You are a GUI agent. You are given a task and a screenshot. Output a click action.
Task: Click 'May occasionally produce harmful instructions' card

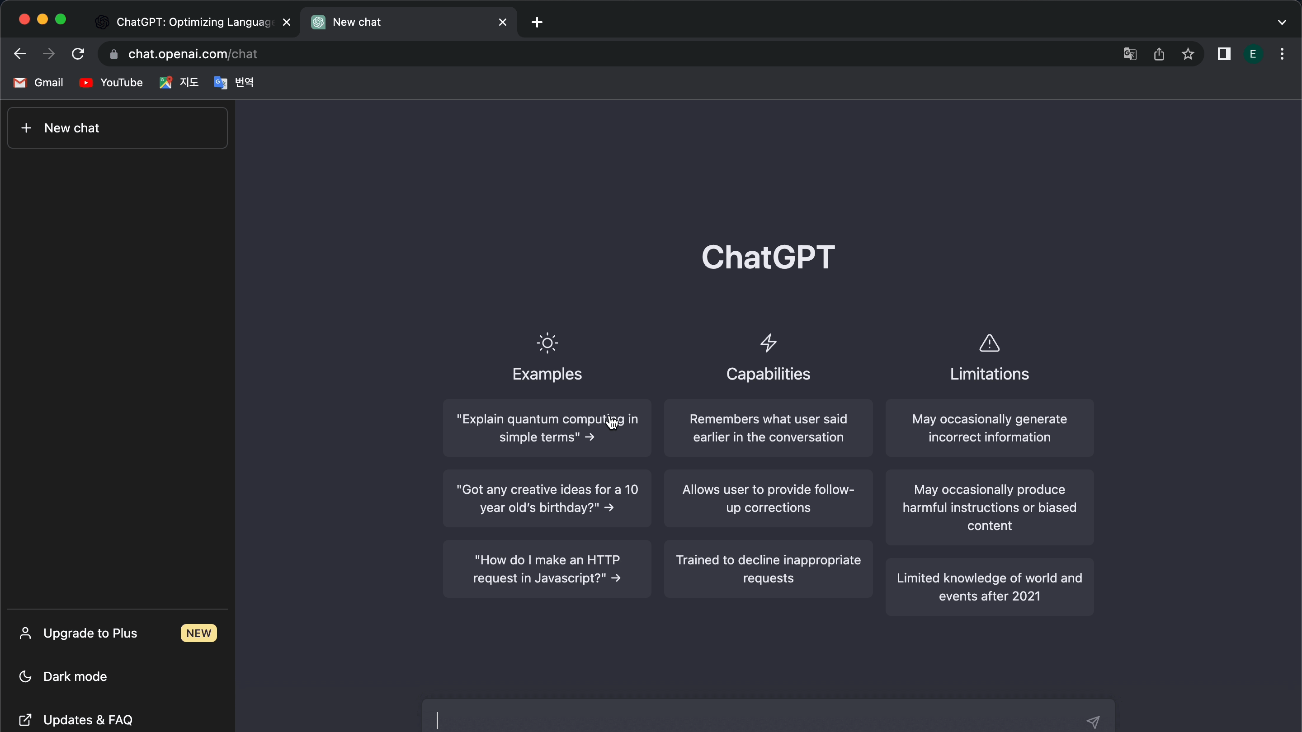click(x=989, y=508)
